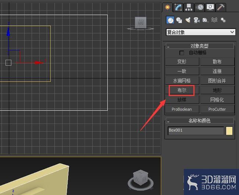The image size is (239, 195).
Task: Click the 地形 button
Action: [217, 90]
